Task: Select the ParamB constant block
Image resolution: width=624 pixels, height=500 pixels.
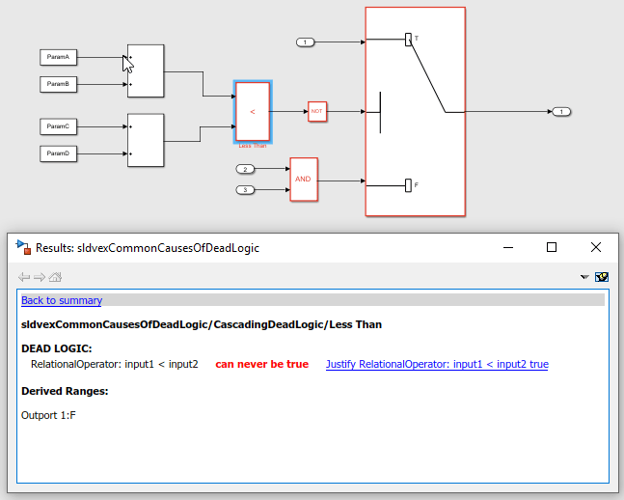Action: click(x=58, y=84)
